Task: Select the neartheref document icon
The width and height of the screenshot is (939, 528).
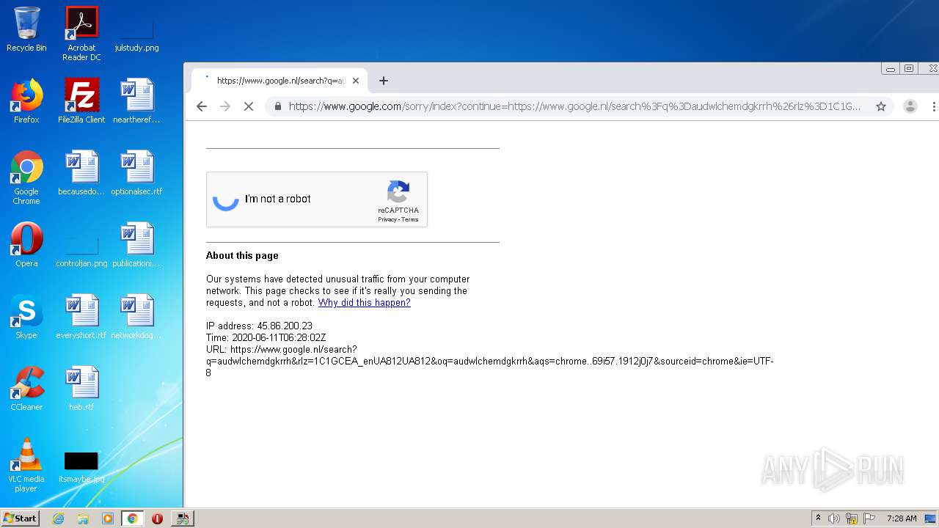Action: 136,101
